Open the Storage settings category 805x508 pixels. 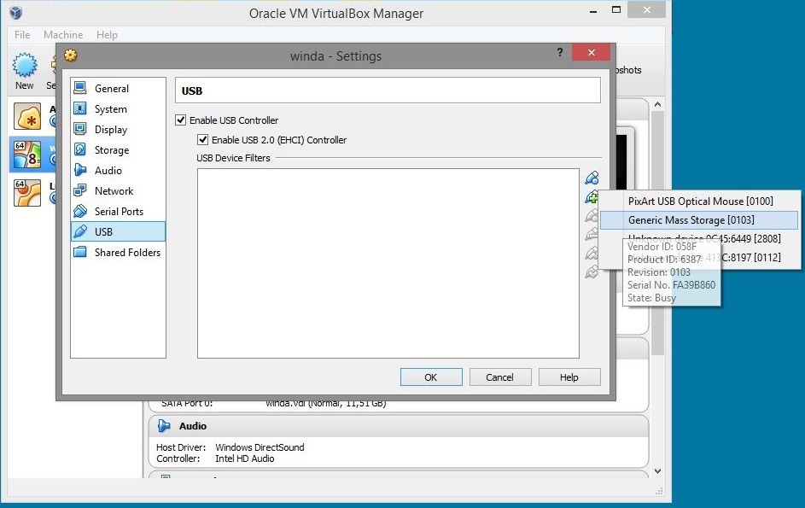click(x=118, y=150)
